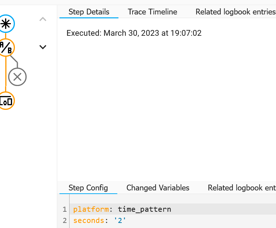Select the Step Config tab

[88, 188]
